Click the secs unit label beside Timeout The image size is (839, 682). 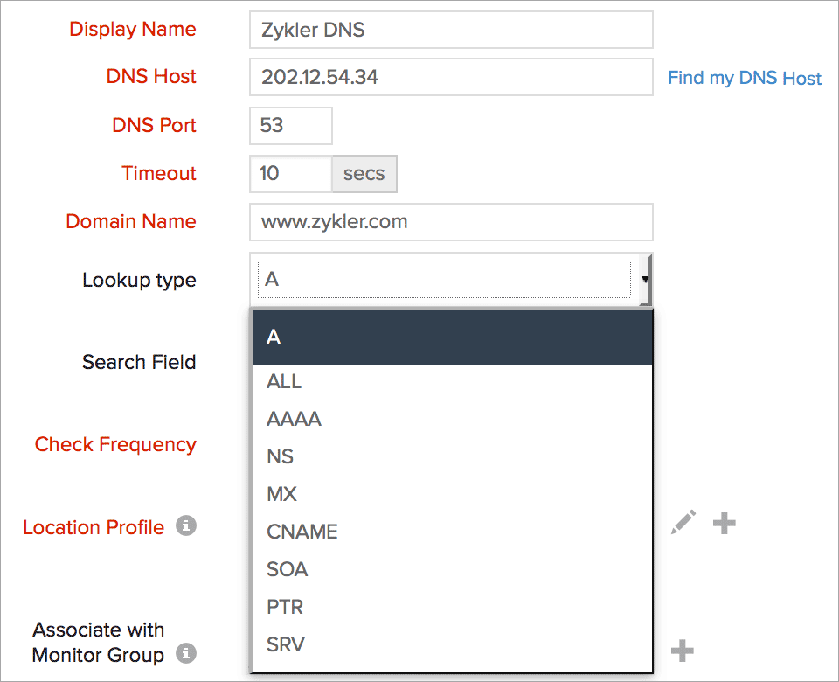364,173
